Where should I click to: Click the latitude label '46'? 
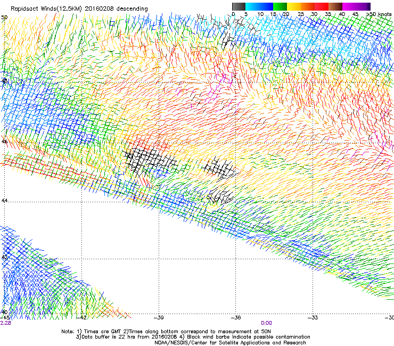point(4,142)
